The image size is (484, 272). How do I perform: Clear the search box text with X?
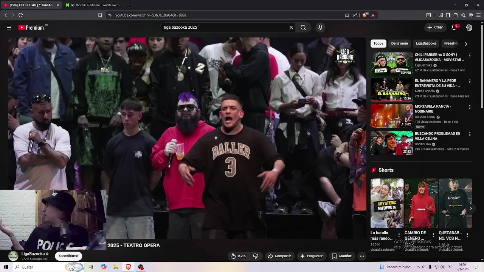pyautogui.click(x=291, y=28)
